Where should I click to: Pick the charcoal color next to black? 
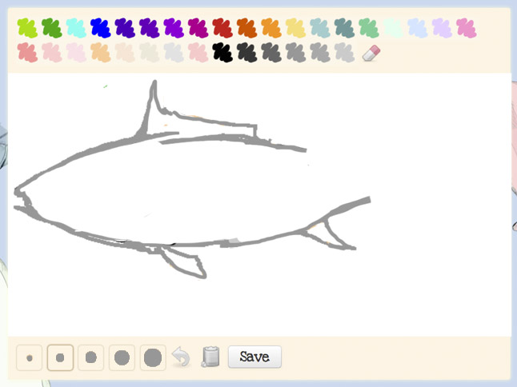click(x=247, y=52)
